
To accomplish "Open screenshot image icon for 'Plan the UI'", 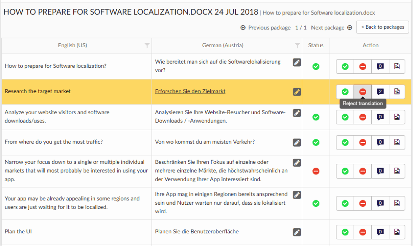I will coord(397,232).
